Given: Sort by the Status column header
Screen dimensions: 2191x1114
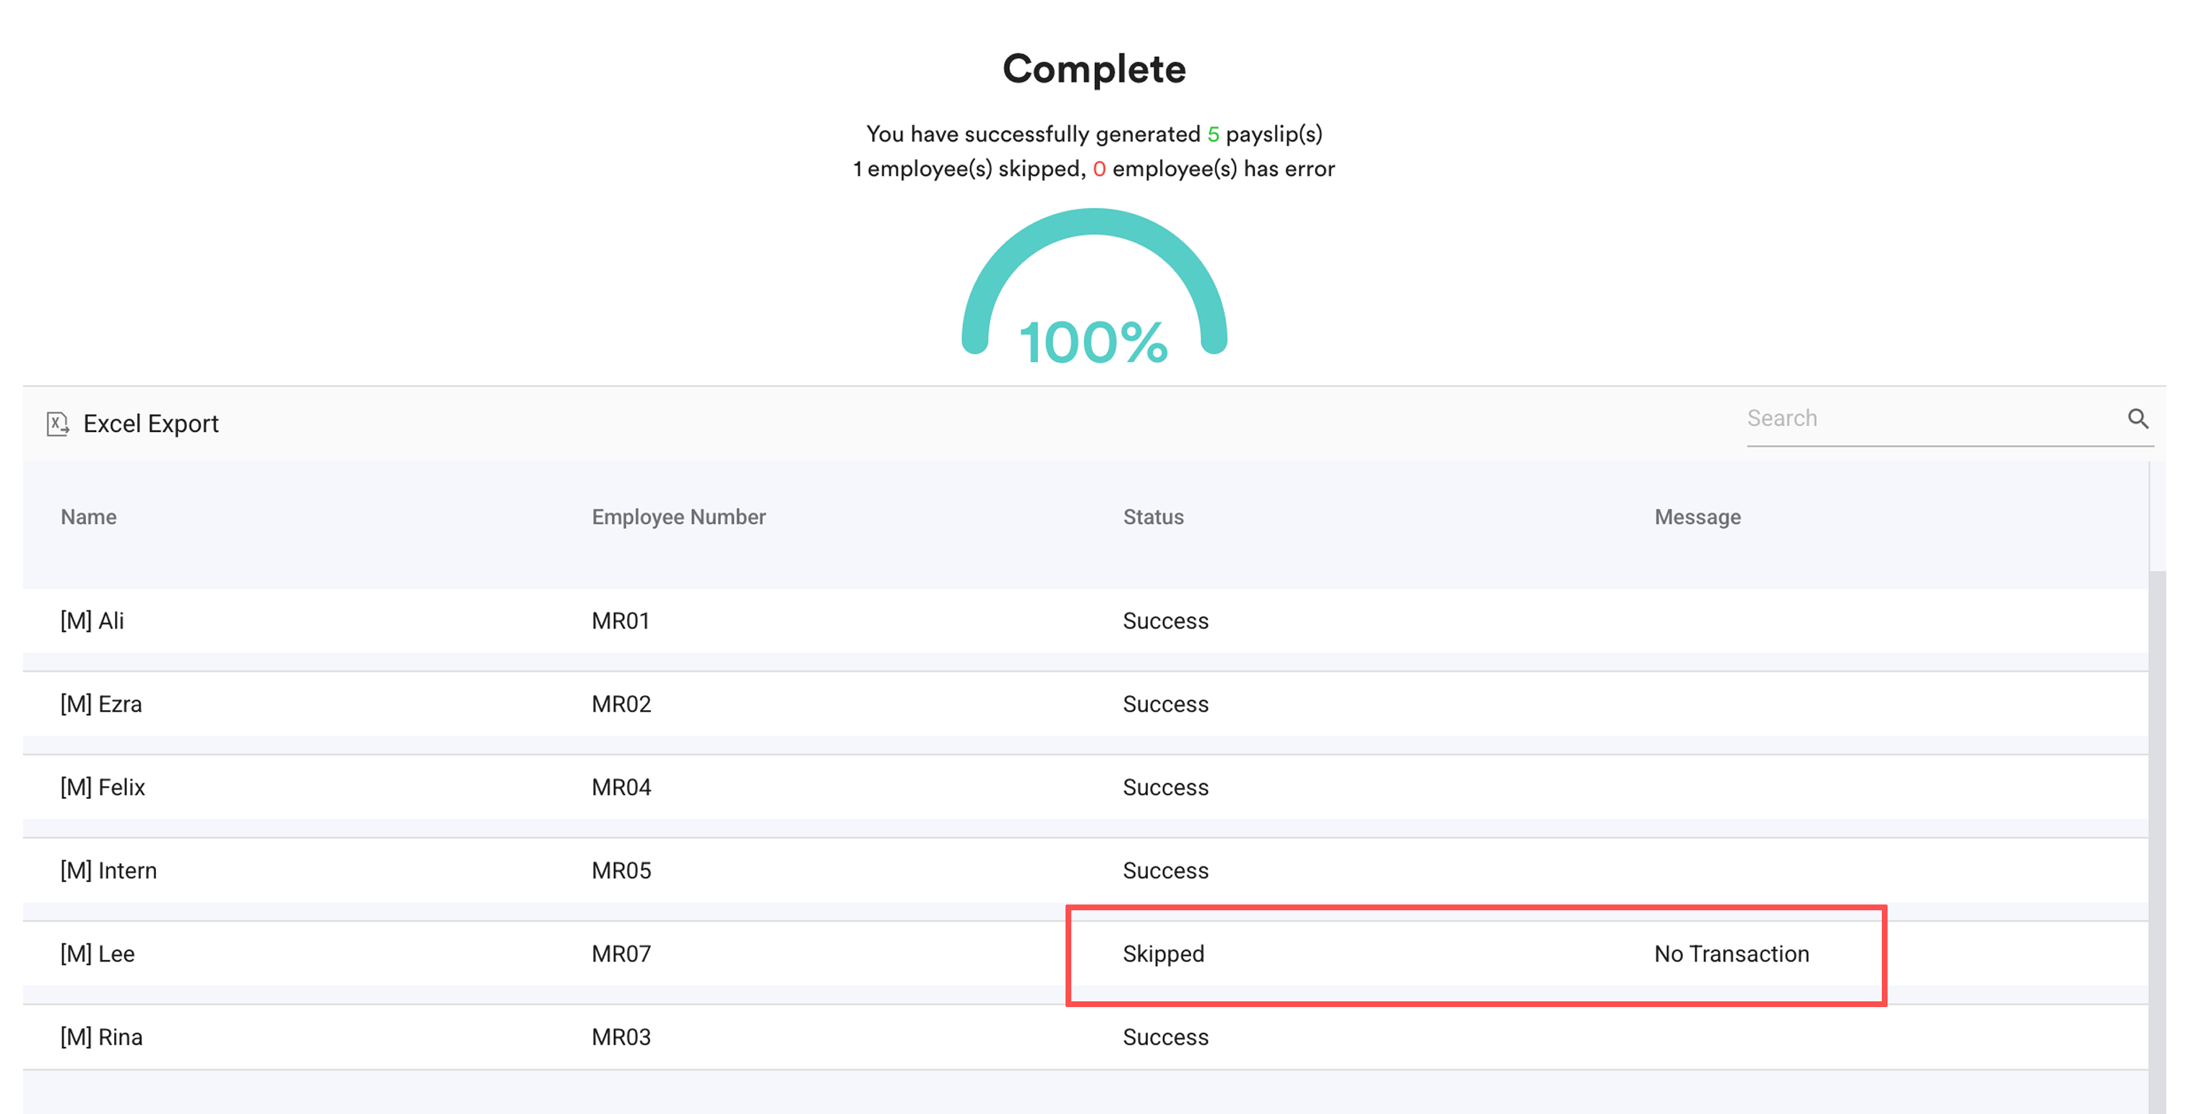Looking at the screenshot, I should pyautogui.click(x=1152, y=517).
